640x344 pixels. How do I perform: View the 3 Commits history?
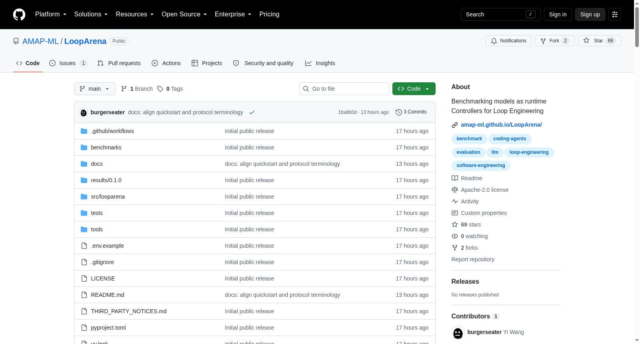[411, 112]
